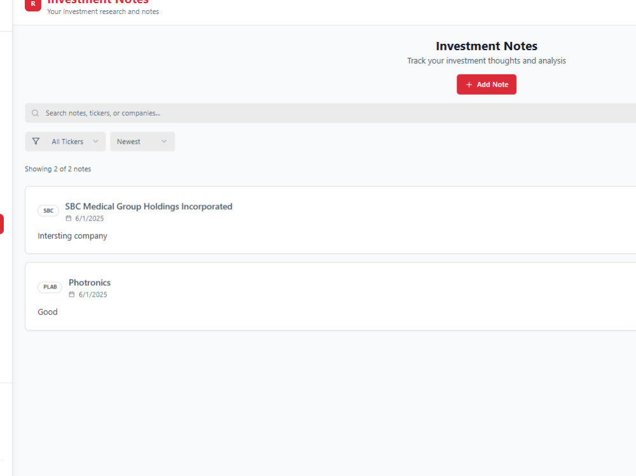Screen dimensions: 636x476
Task: Open the Newest sort dropdown
Action: coord(142,142)
